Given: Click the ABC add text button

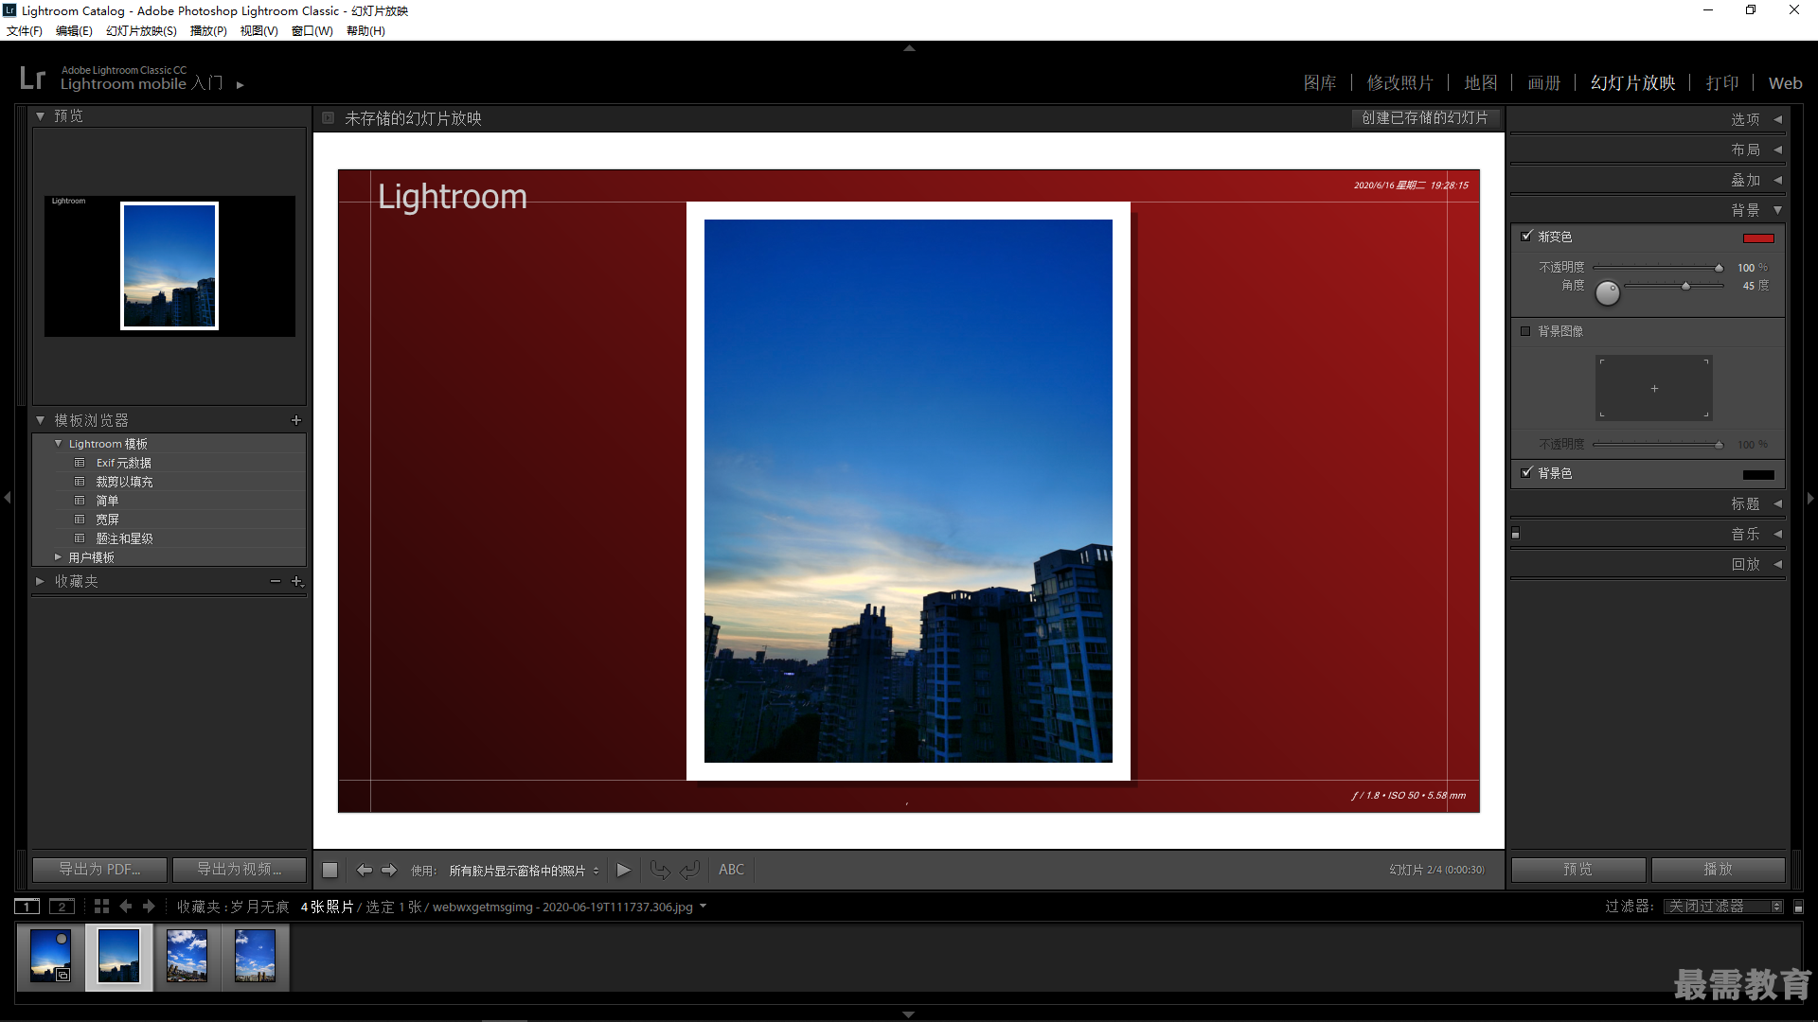Looking at the screenshot, I should (731, 870).
